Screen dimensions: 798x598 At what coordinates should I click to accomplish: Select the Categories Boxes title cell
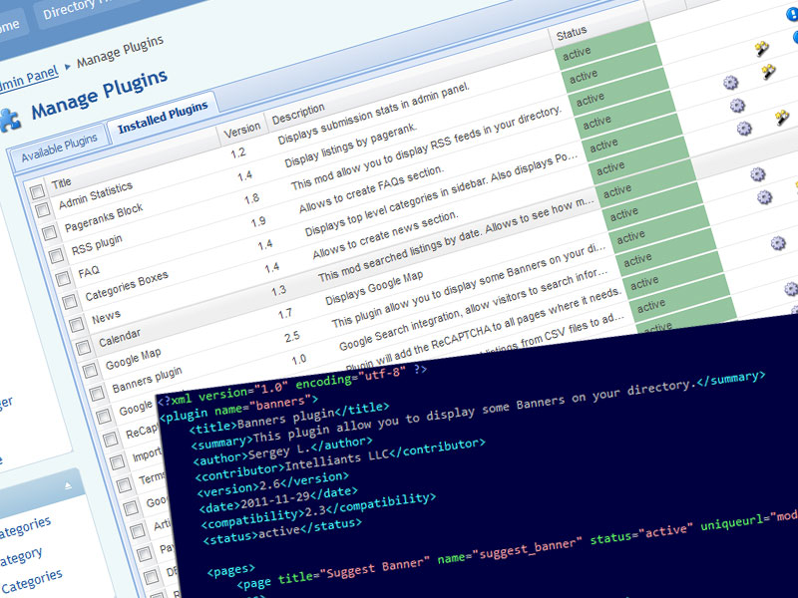tap(127, 286)
